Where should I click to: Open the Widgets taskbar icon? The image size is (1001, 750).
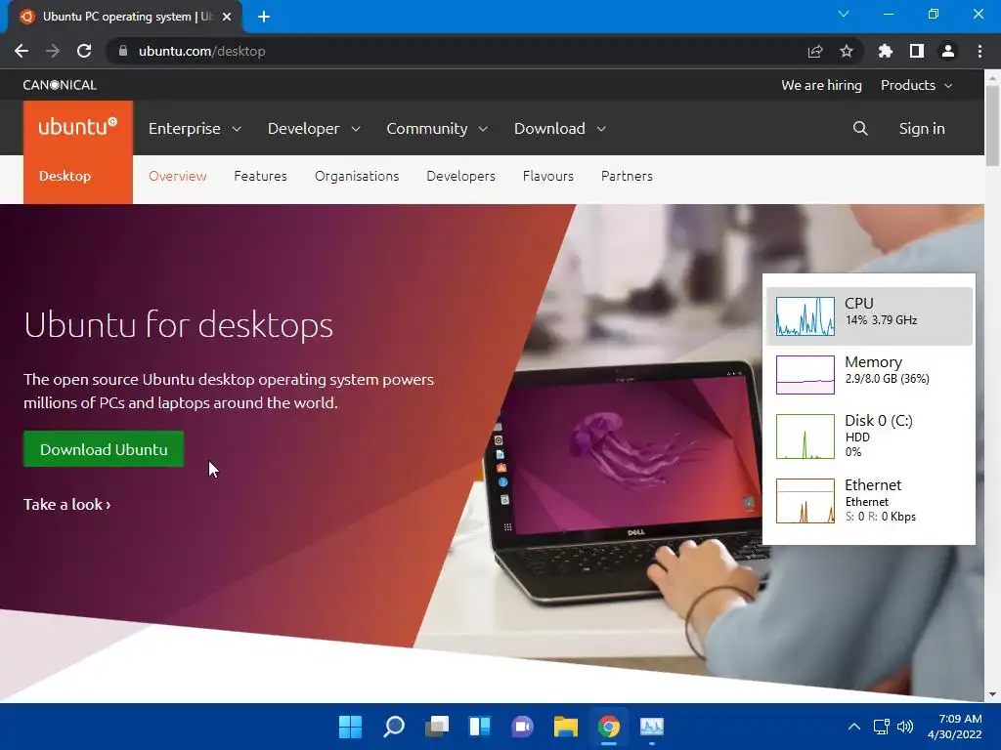(479, 727)
